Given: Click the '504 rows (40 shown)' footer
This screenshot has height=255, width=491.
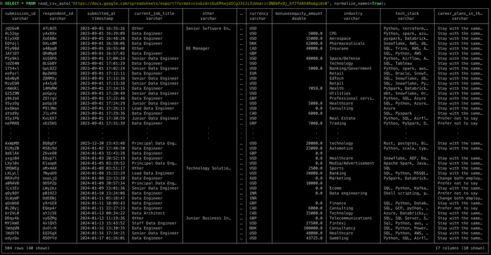Looking at the screenshot, I should click(x=27, y=249).
